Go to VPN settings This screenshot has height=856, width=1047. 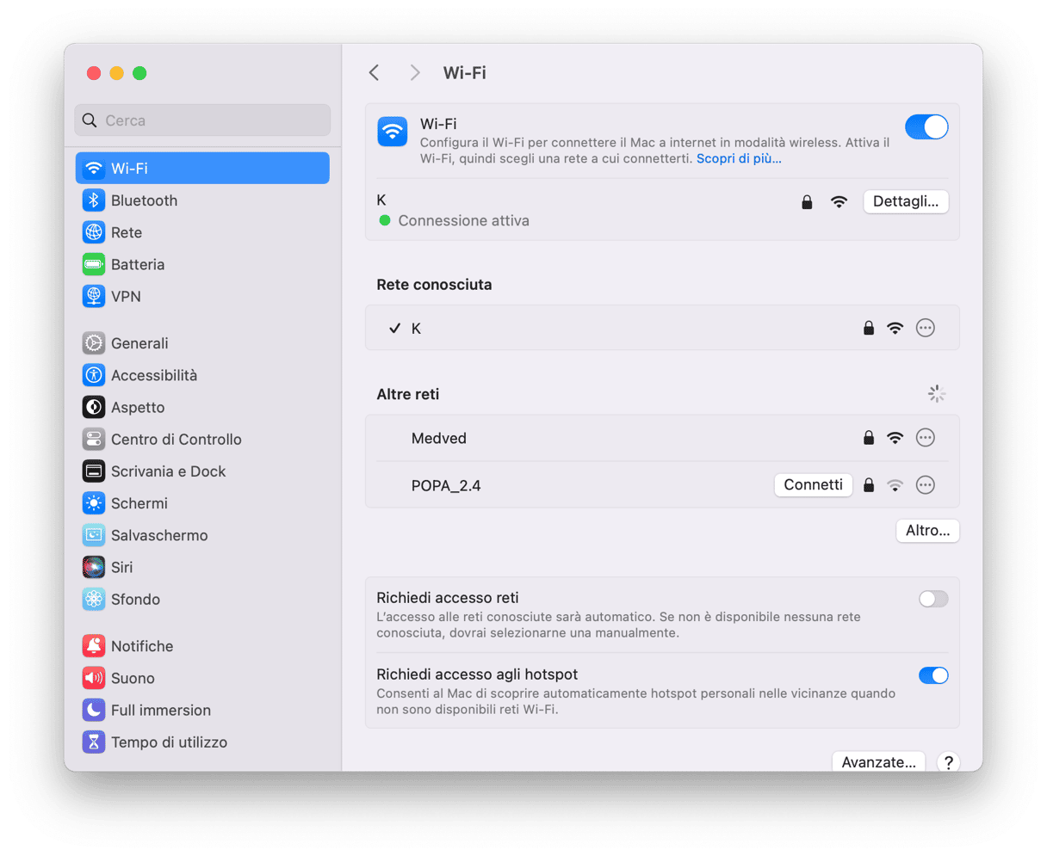click(202, 296)
